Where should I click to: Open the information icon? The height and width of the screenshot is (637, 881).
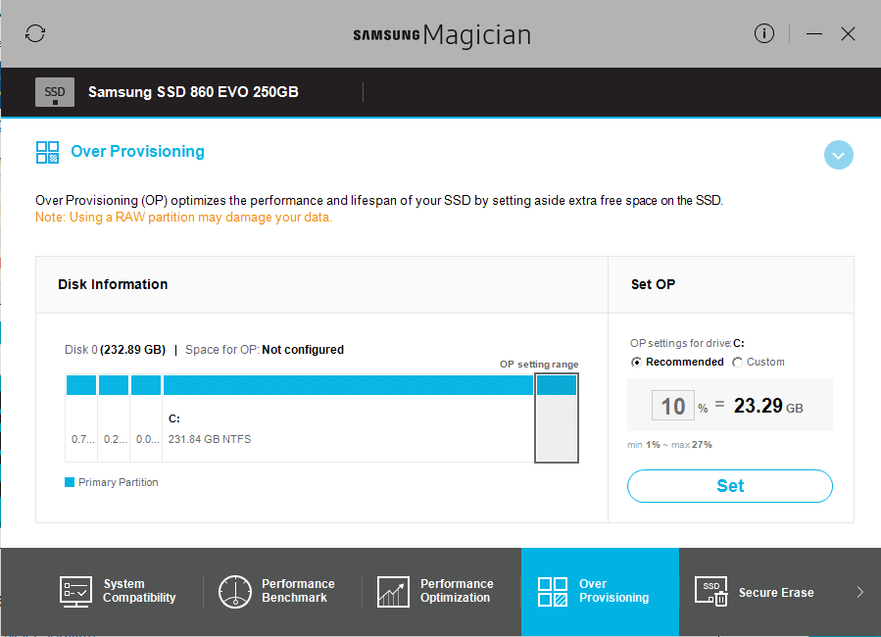763,33
